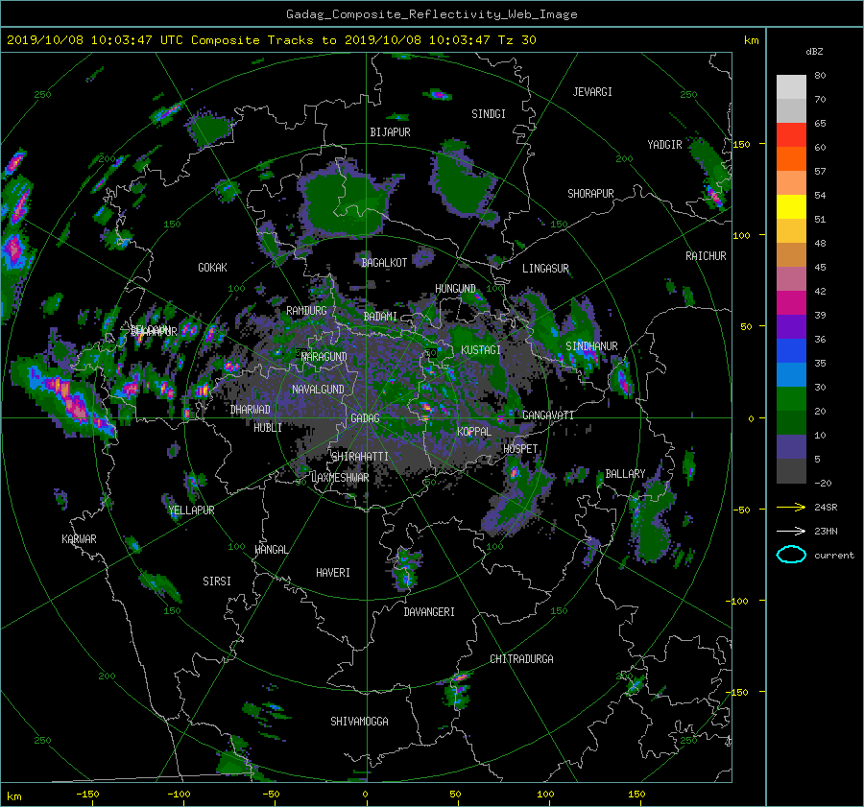Click the BADAMI place name

click(x=380, y=317)
